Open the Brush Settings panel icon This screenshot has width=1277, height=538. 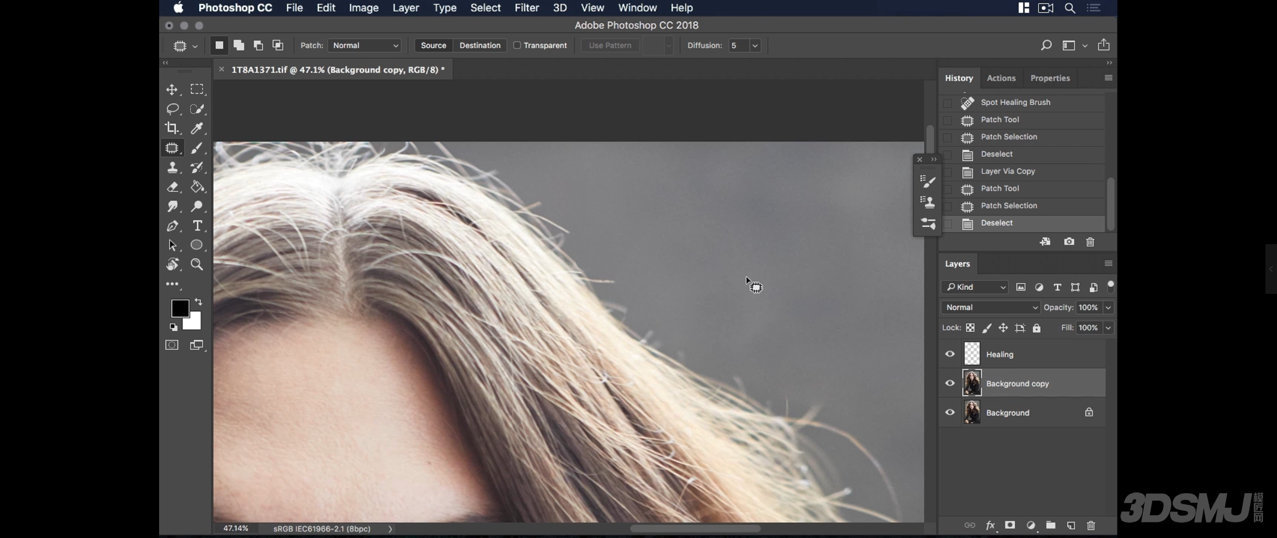927,181
